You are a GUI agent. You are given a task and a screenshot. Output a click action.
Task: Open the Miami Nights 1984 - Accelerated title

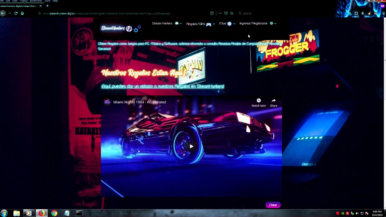click(140, 102)
